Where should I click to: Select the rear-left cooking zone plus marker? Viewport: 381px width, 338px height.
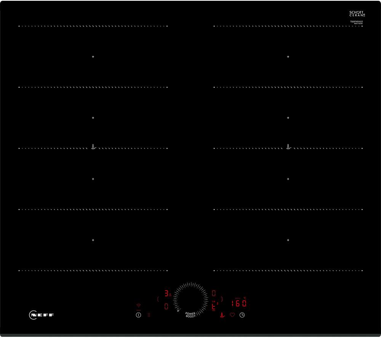click(x=93, y=56)
